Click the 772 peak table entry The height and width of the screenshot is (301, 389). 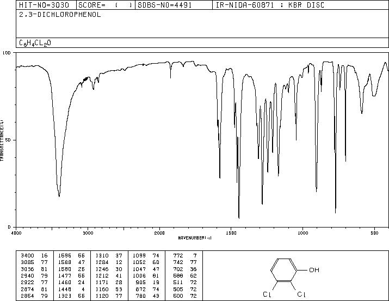point(185,255)
